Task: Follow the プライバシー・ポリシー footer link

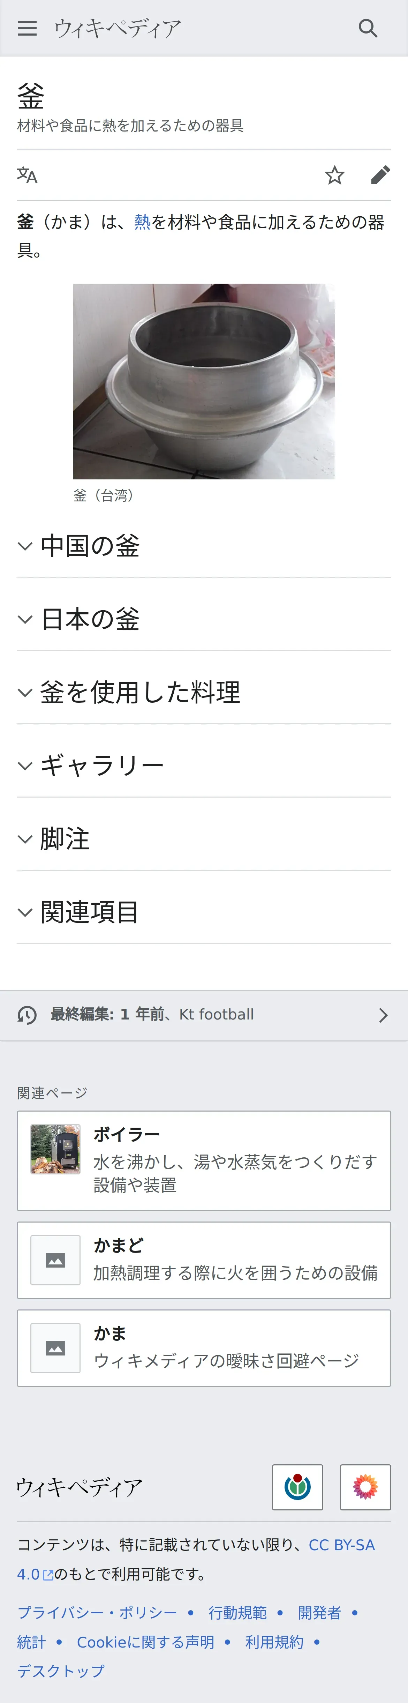Action: (97, 1612)
